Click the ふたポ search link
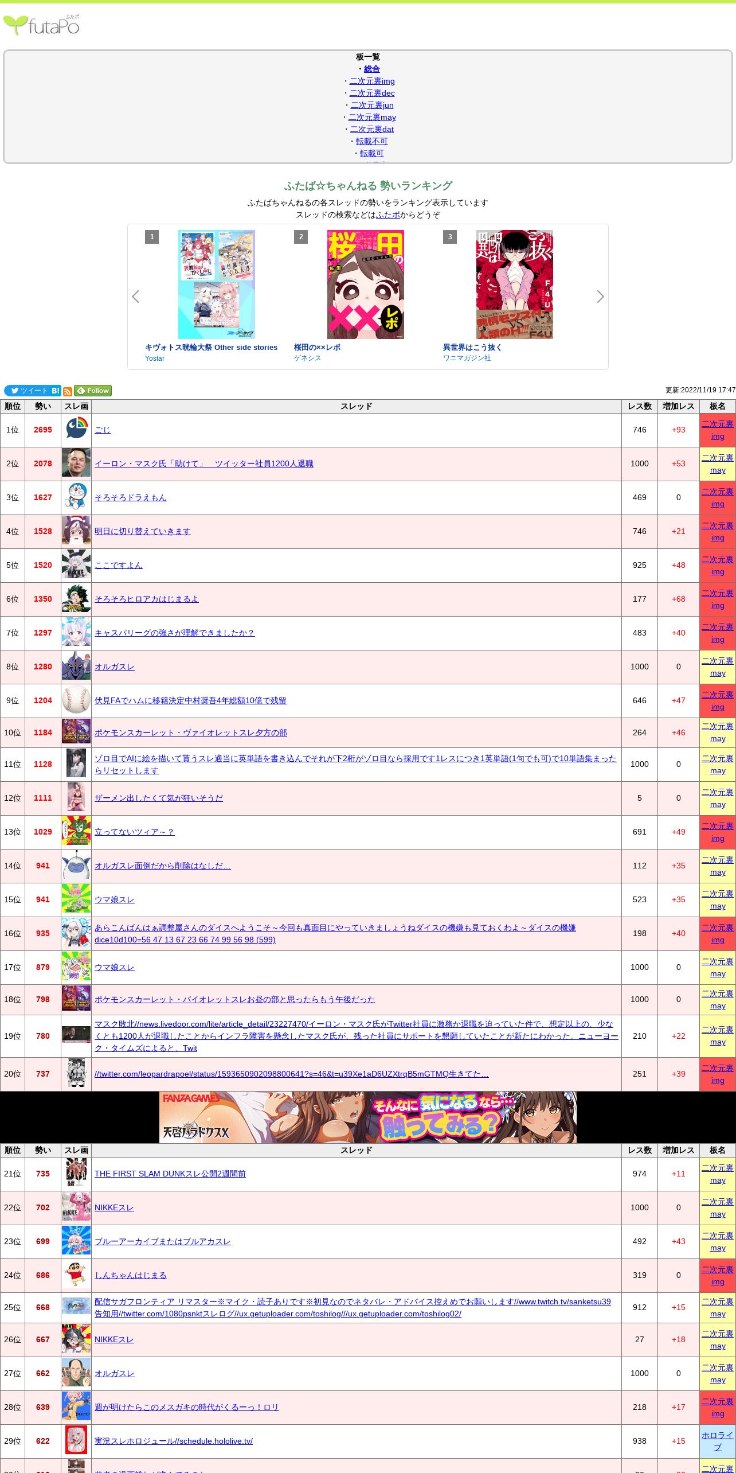 click(x=388, y=215)
